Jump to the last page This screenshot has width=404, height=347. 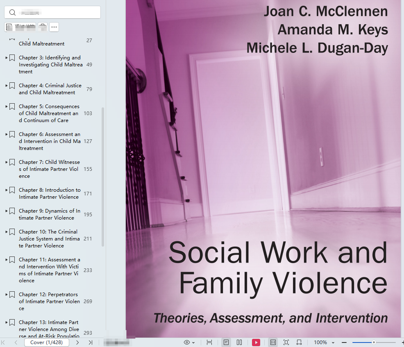(91, 342)
